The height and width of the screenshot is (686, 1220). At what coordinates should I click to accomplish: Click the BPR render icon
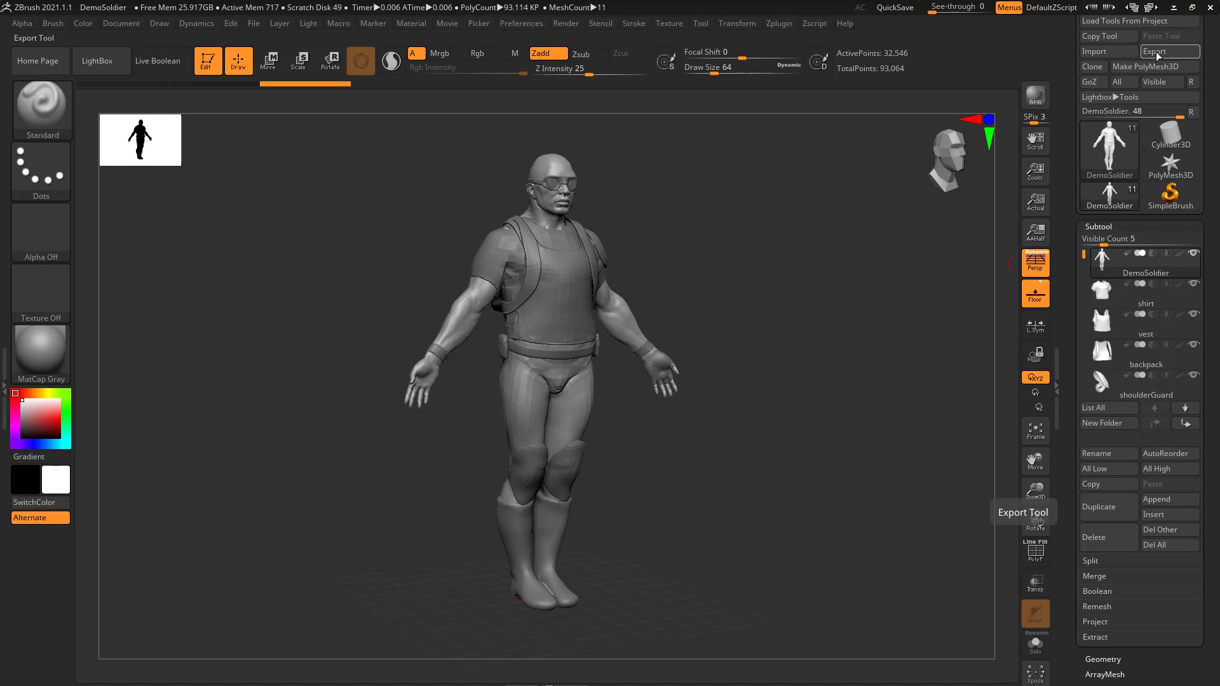[x=1035, y=95]
